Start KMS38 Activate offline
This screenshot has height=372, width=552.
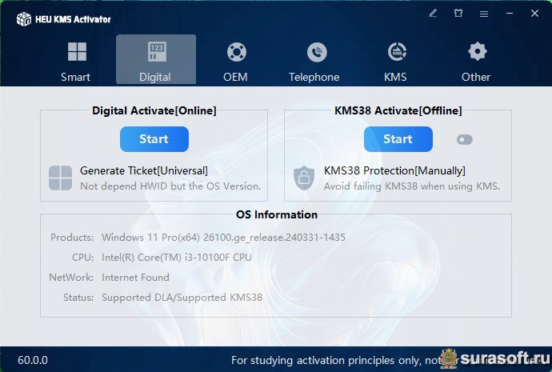tap(398, 139)
